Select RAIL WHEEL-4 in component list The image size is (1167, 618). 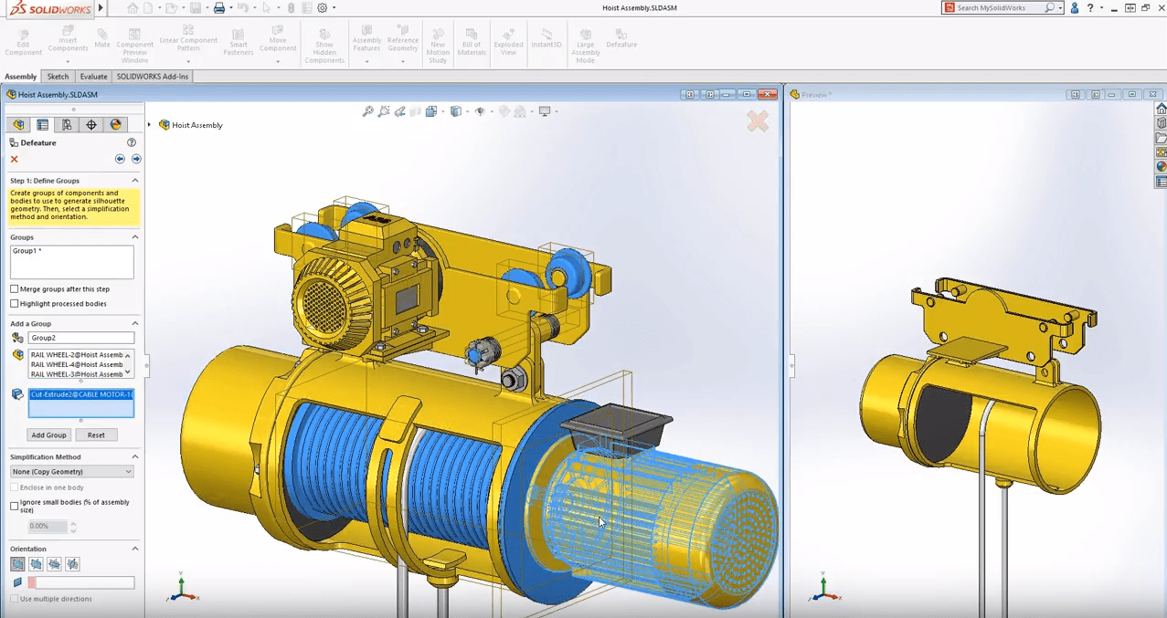77,364
